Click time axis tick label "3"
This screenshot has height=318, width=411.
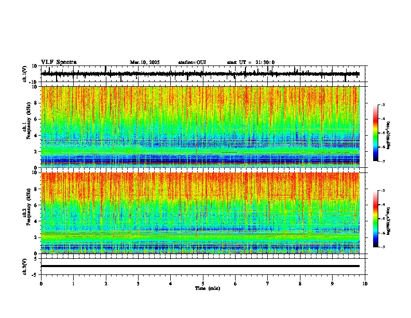tap(138, 284)
